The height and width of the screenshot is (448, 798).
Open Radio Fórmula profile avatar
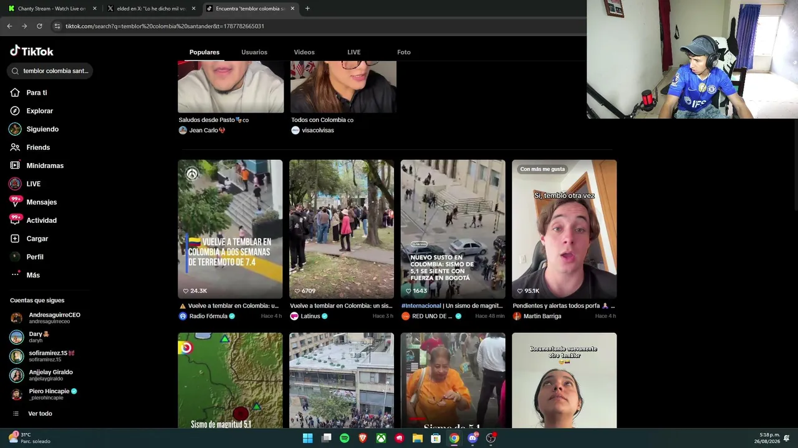tap(183, 316)
